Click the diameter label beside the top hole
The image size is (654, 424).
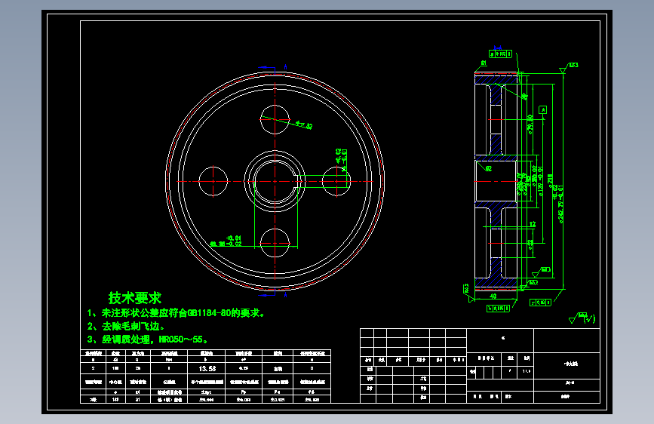point(304,124)
